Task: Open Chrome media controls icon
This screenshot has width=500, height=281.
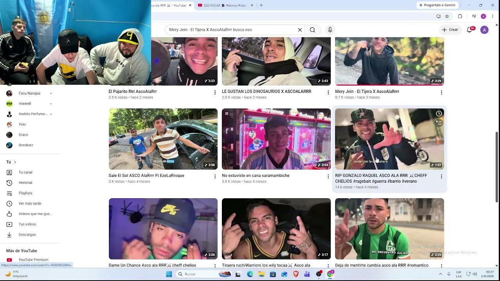Action: tap(474, 16)
